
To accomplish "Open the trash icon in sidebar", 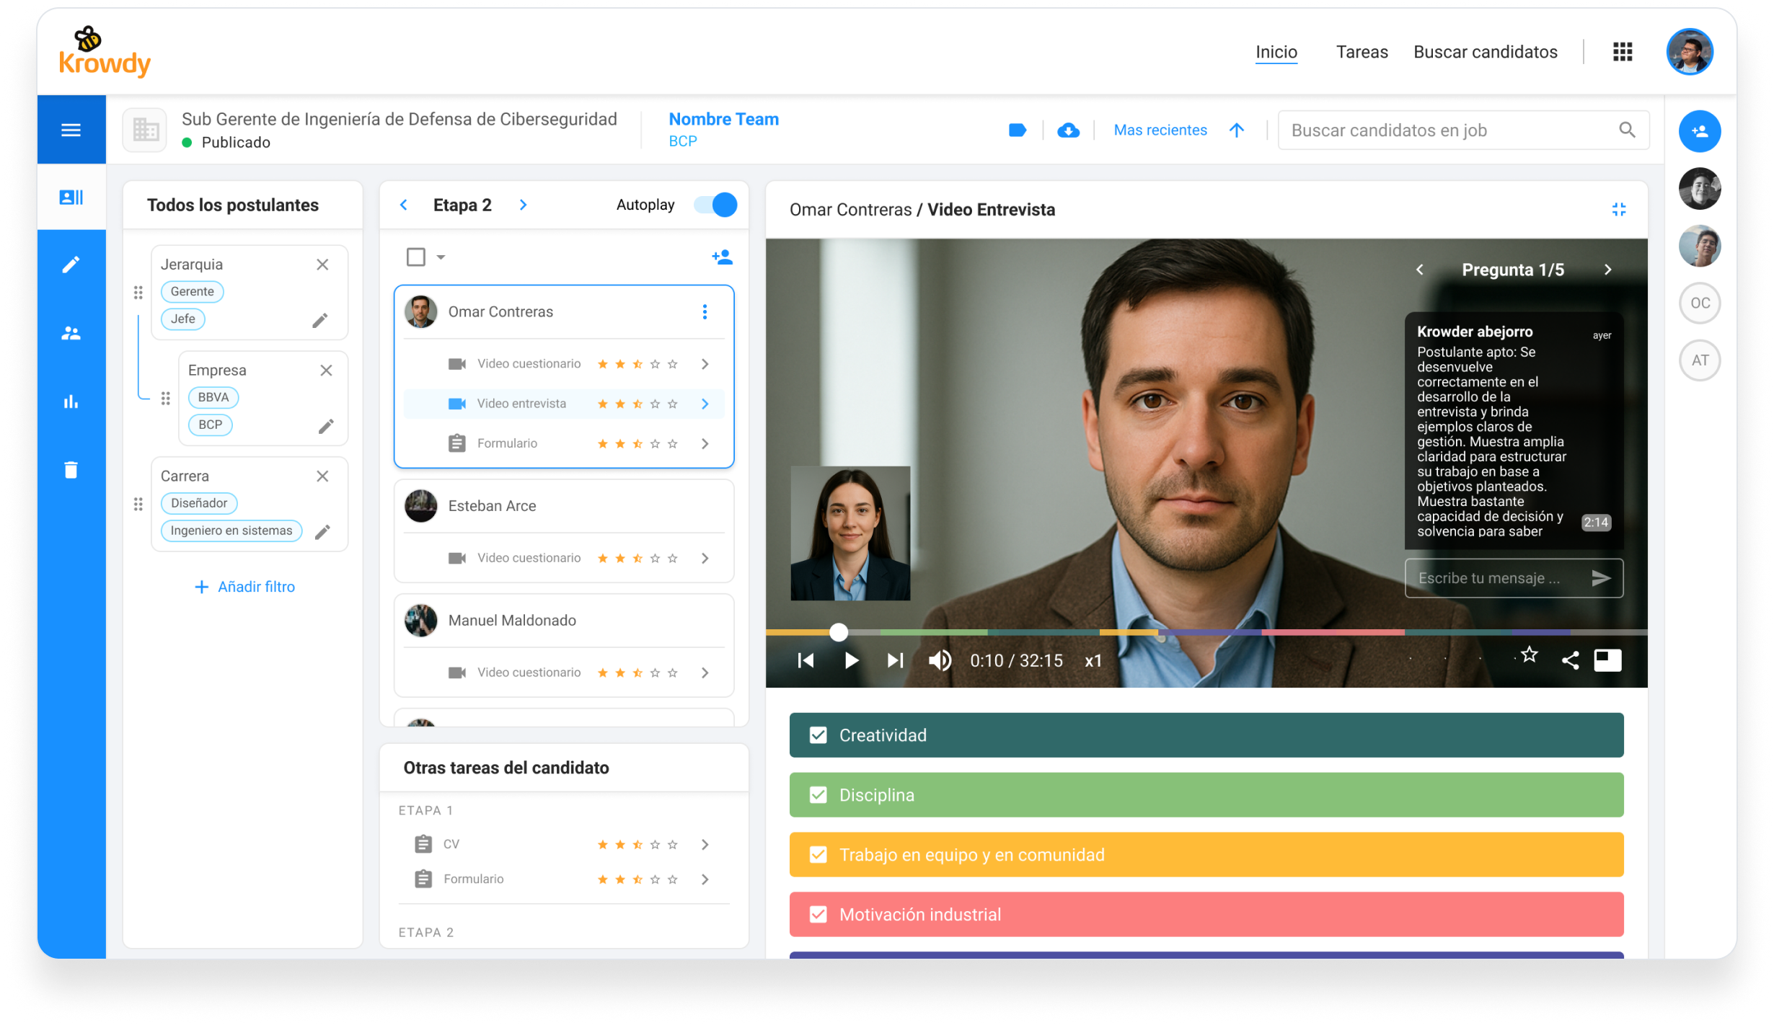I will click(x=71, y=470).
